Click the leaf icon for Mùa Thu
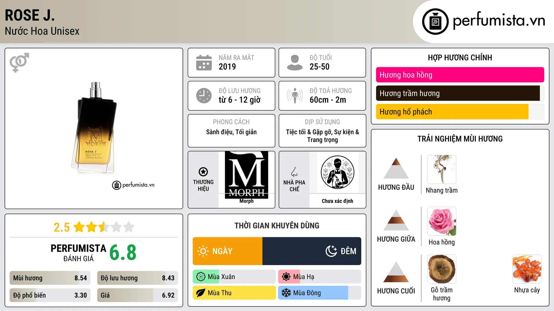 pos(200,293)
